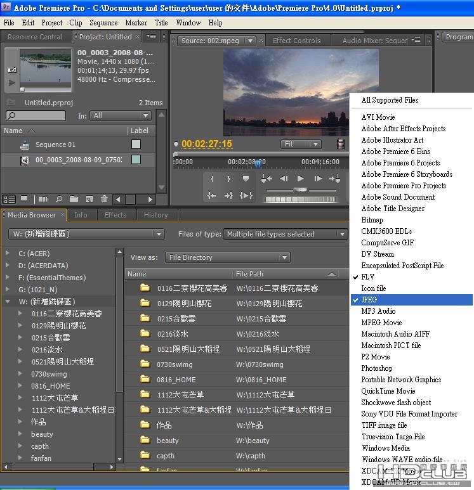474x490 pixels.
Task: Expand the 0216淡水 folder in tree
Action: pos(20,349)
